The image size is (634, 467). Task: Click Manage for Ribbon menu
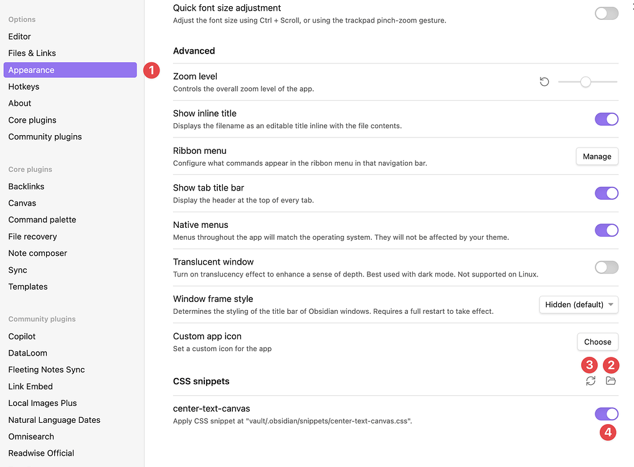click(597, 156)
